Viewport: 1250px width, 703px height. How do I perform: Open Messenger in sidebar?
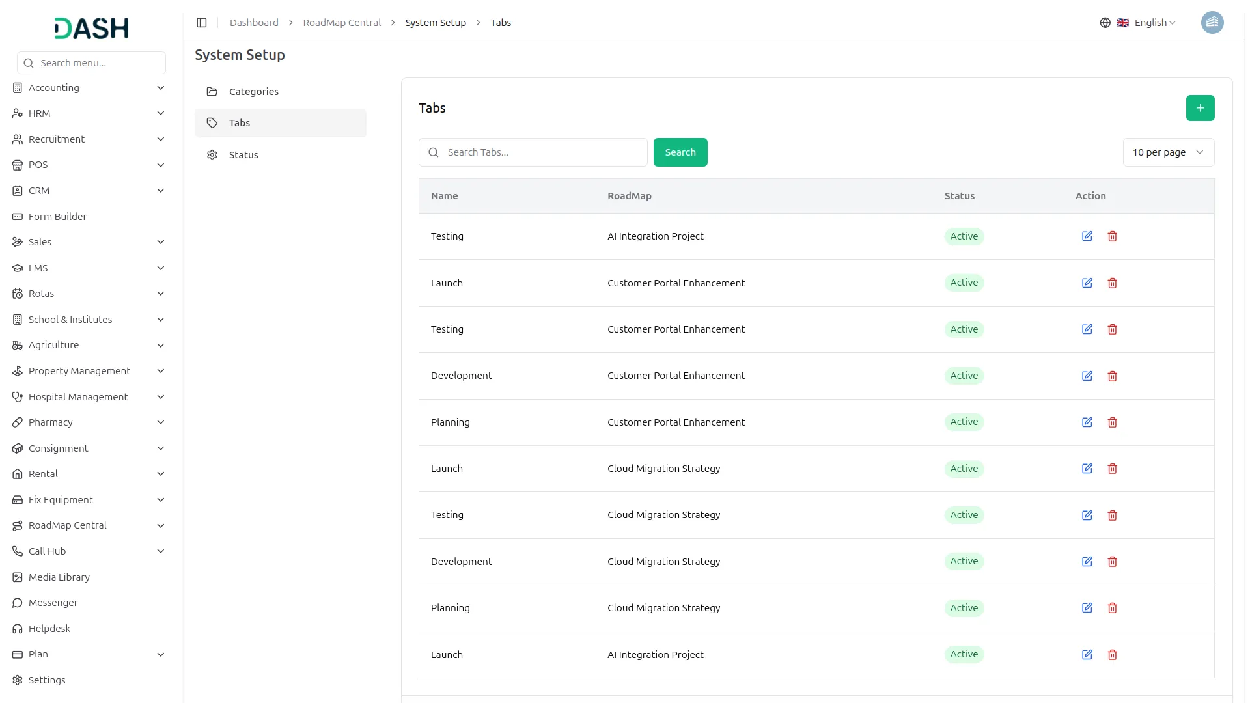click(x=91, y=603)
